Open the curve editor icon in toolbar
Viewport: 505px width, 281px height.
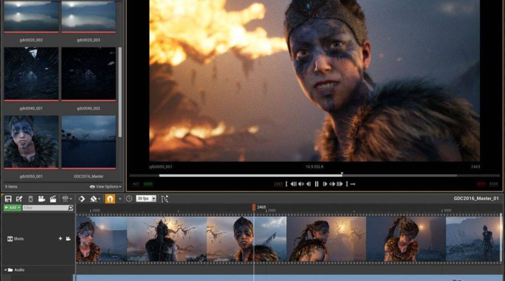tap(164, 199)
